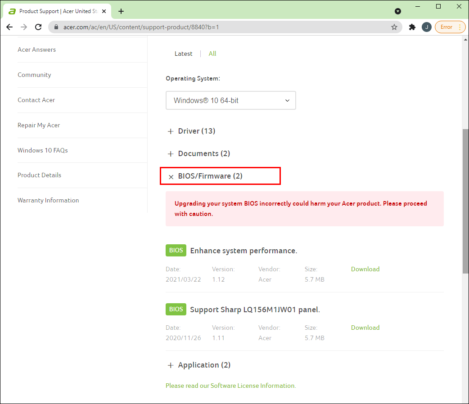The height and width of the screenshot is (404, 469).
Task: Download BIOS version 1.11
Action: pyautogui.click(x=365, y=328)
